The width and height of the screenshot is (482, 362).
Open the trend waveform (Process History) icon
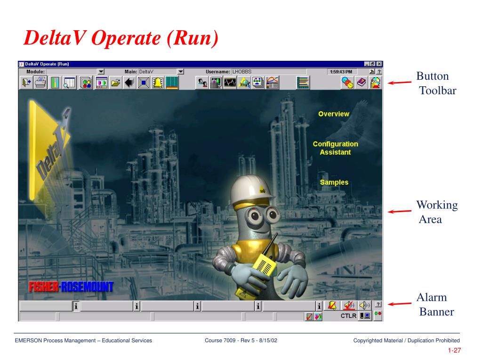click(x=230, y=82)
